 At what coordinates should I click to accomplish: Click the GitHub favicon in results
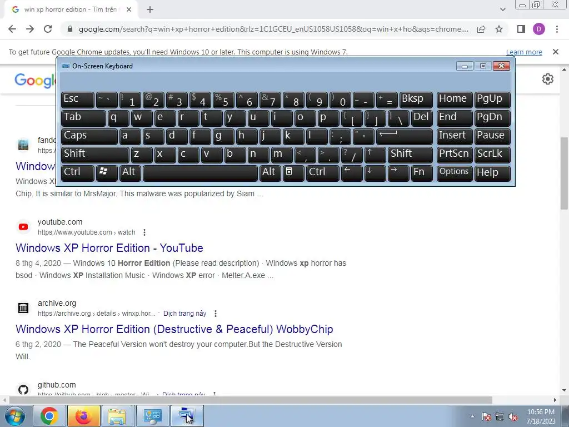[x=23, y=390]
